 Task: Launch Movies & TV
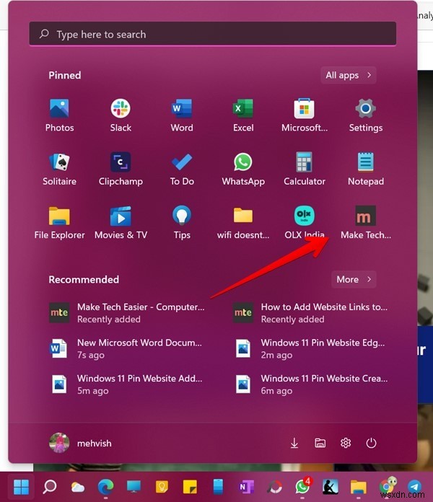click(121, 222)
